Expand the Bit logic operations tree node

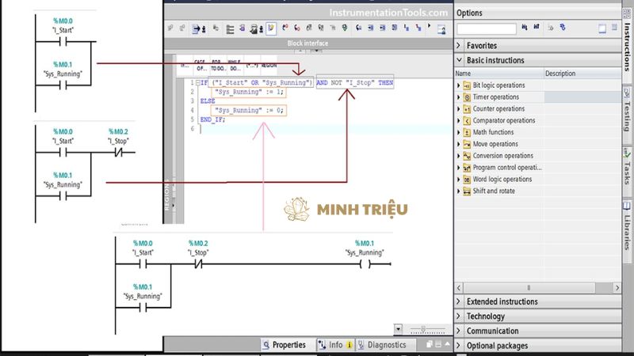coord(458,85)
